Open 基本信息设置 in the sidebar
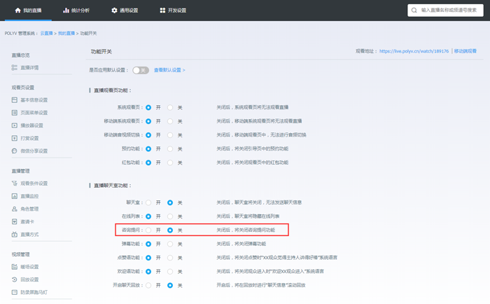Screen dimensions: 490x304 click(x=34, y=100)
